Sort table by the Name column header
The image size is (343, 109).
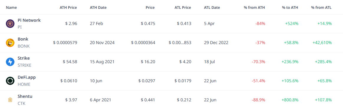12,7
